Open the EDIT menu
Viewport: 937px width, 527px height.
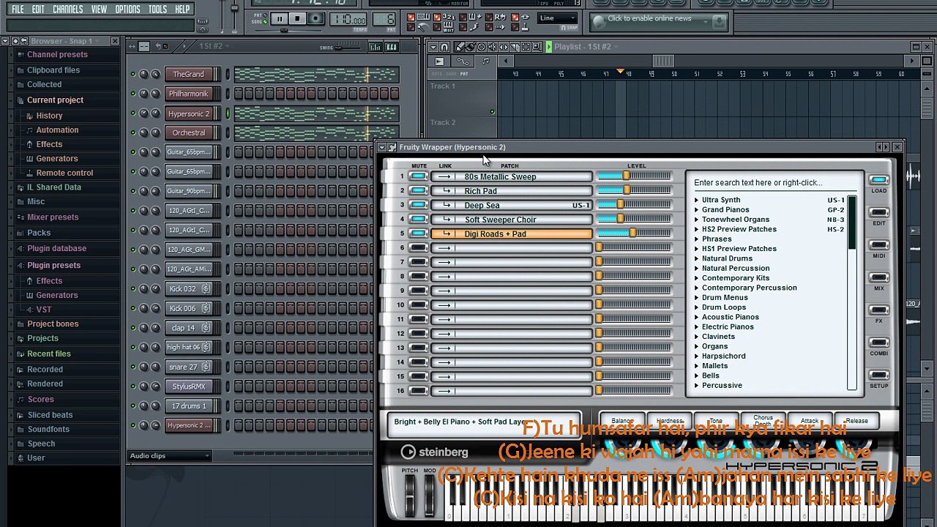click(38, 10)
